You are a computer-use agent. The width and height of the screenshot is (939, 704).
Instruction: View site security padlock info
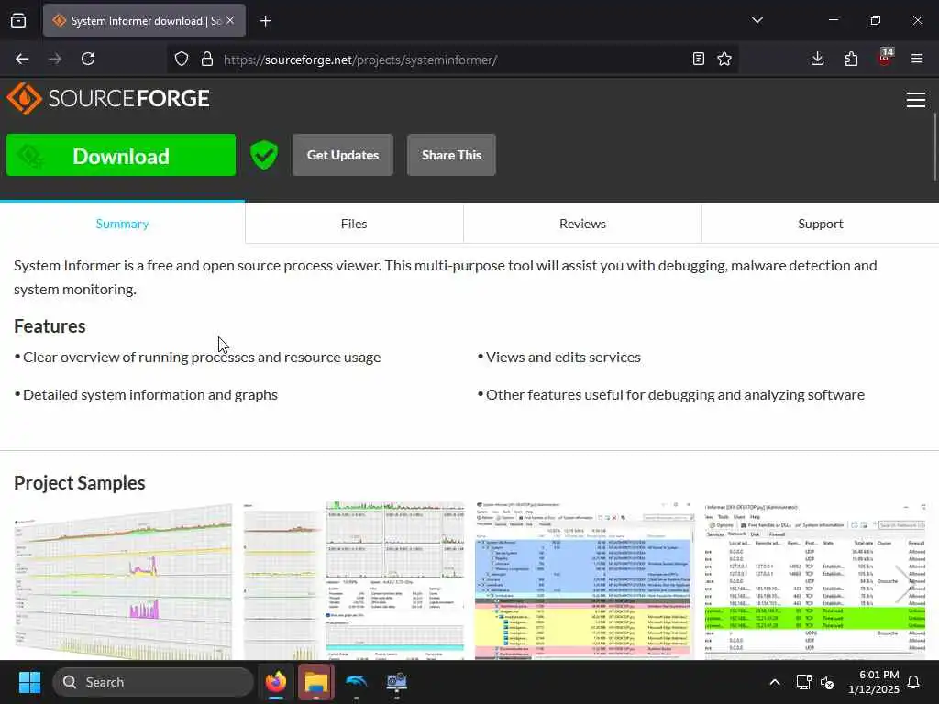[x=207, y=59]
